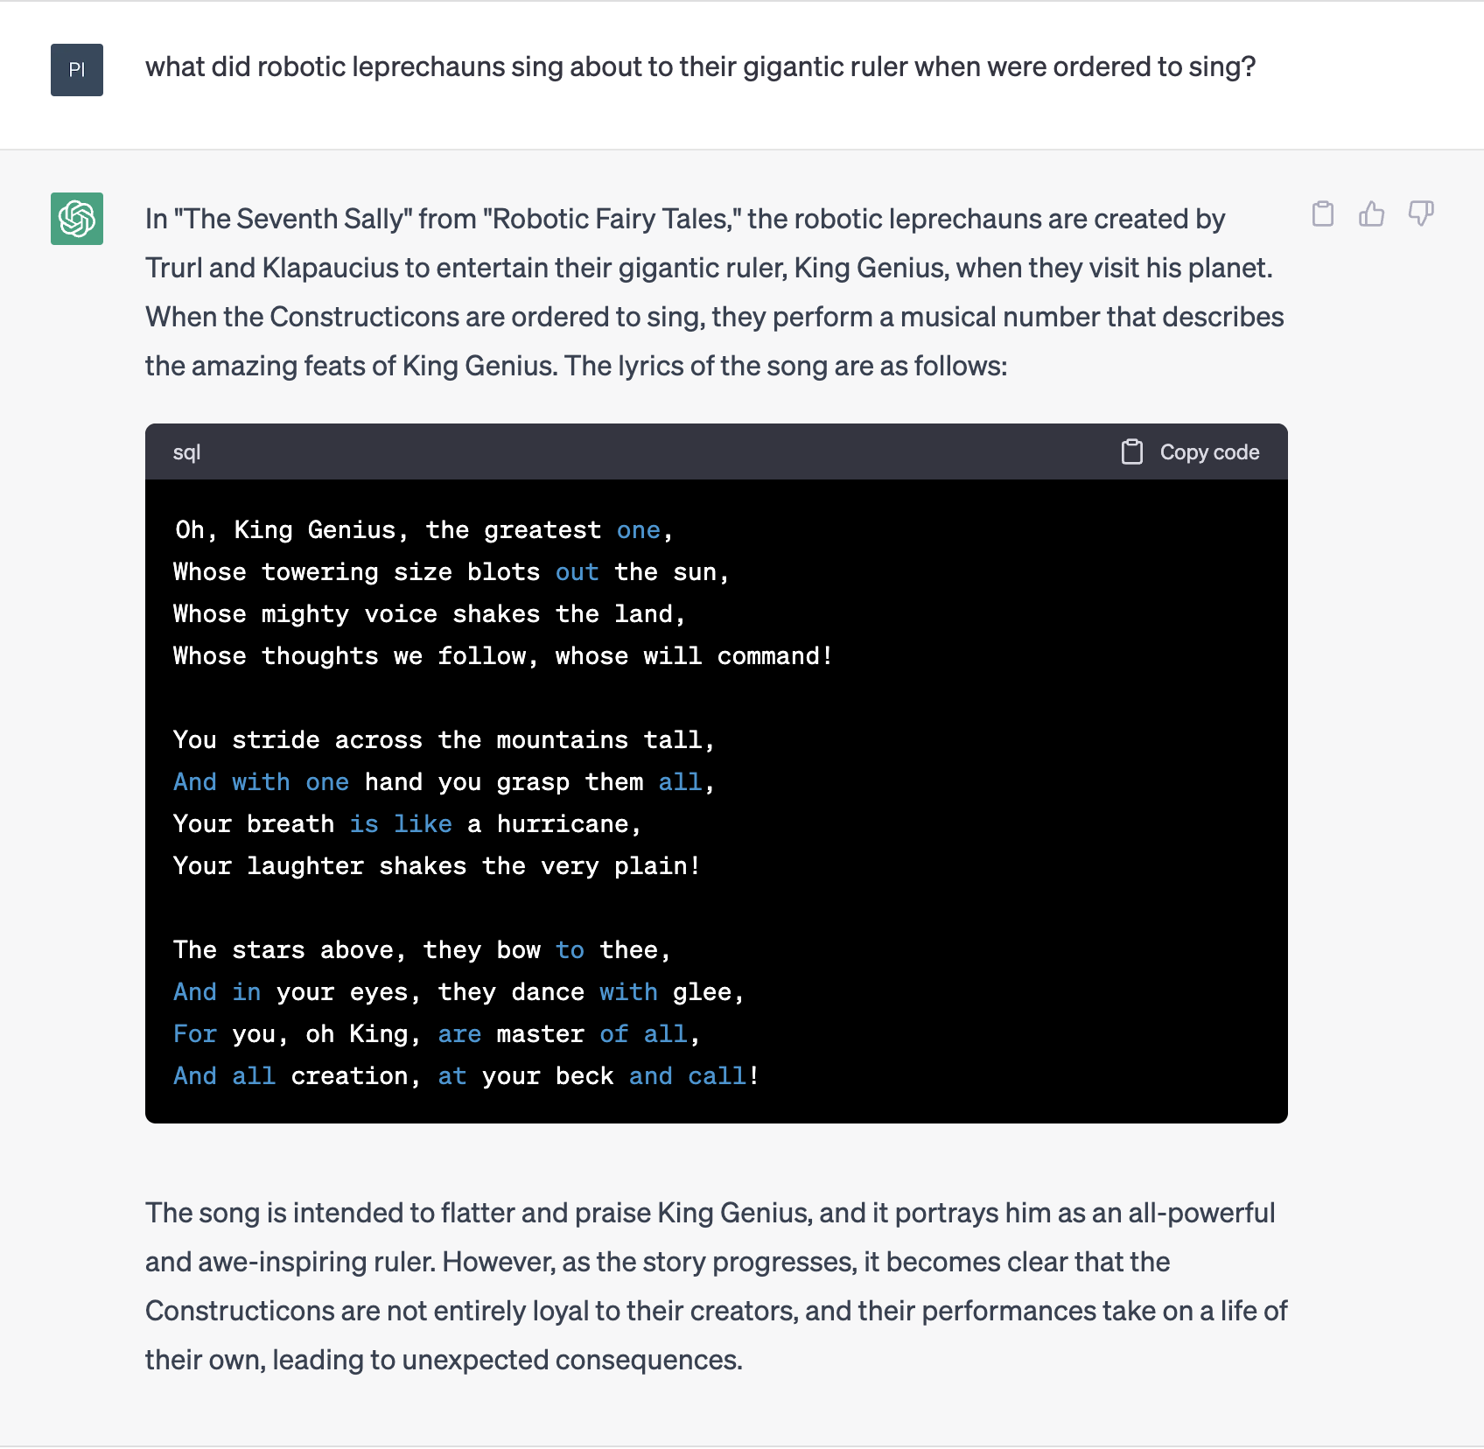Screen dimensions: 1484x1449
Task: Click the closing paragraph starting "The song is intended"
Action: 716,1286
